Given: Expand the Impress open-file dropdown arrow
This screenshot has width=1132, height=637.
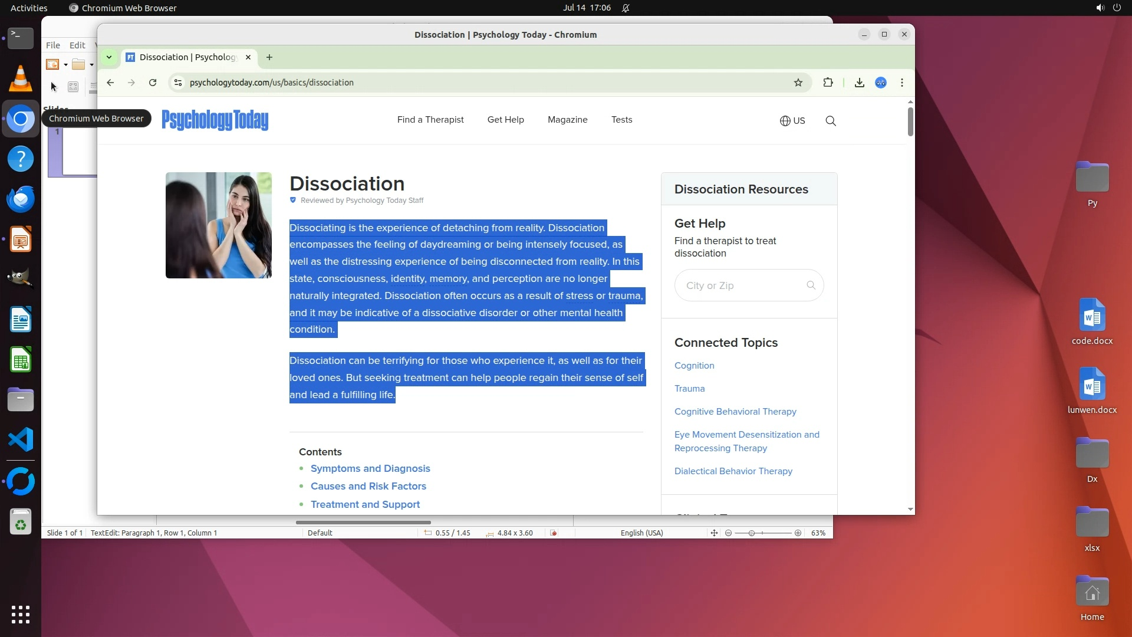Looking at the screenshot, I should (x=91, y=65).
